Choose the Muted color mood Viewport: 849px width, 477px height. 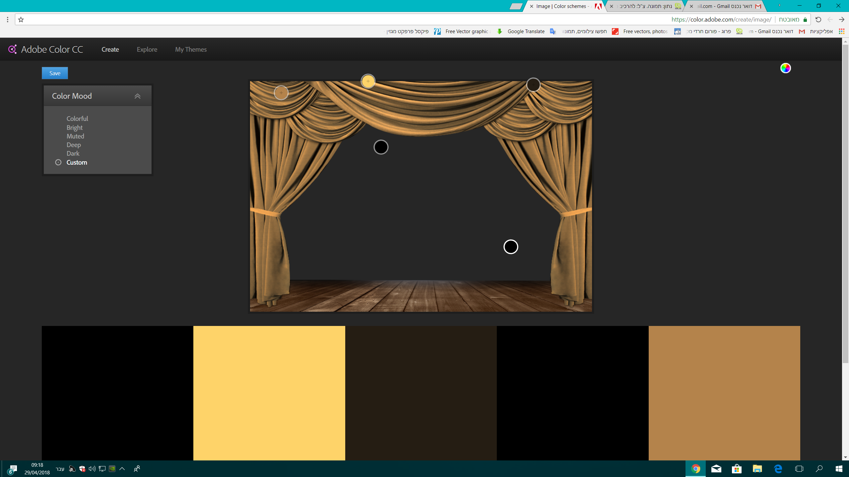(x=75, y=136)
